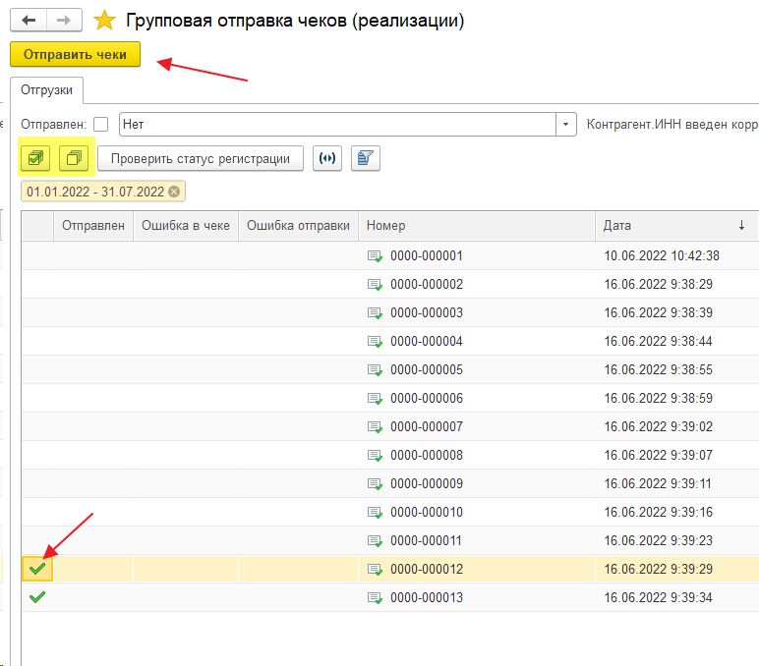This screenshot has width=759, height=666.
Task: Click document icon of row 0000-000005
Action: [375, 370]
